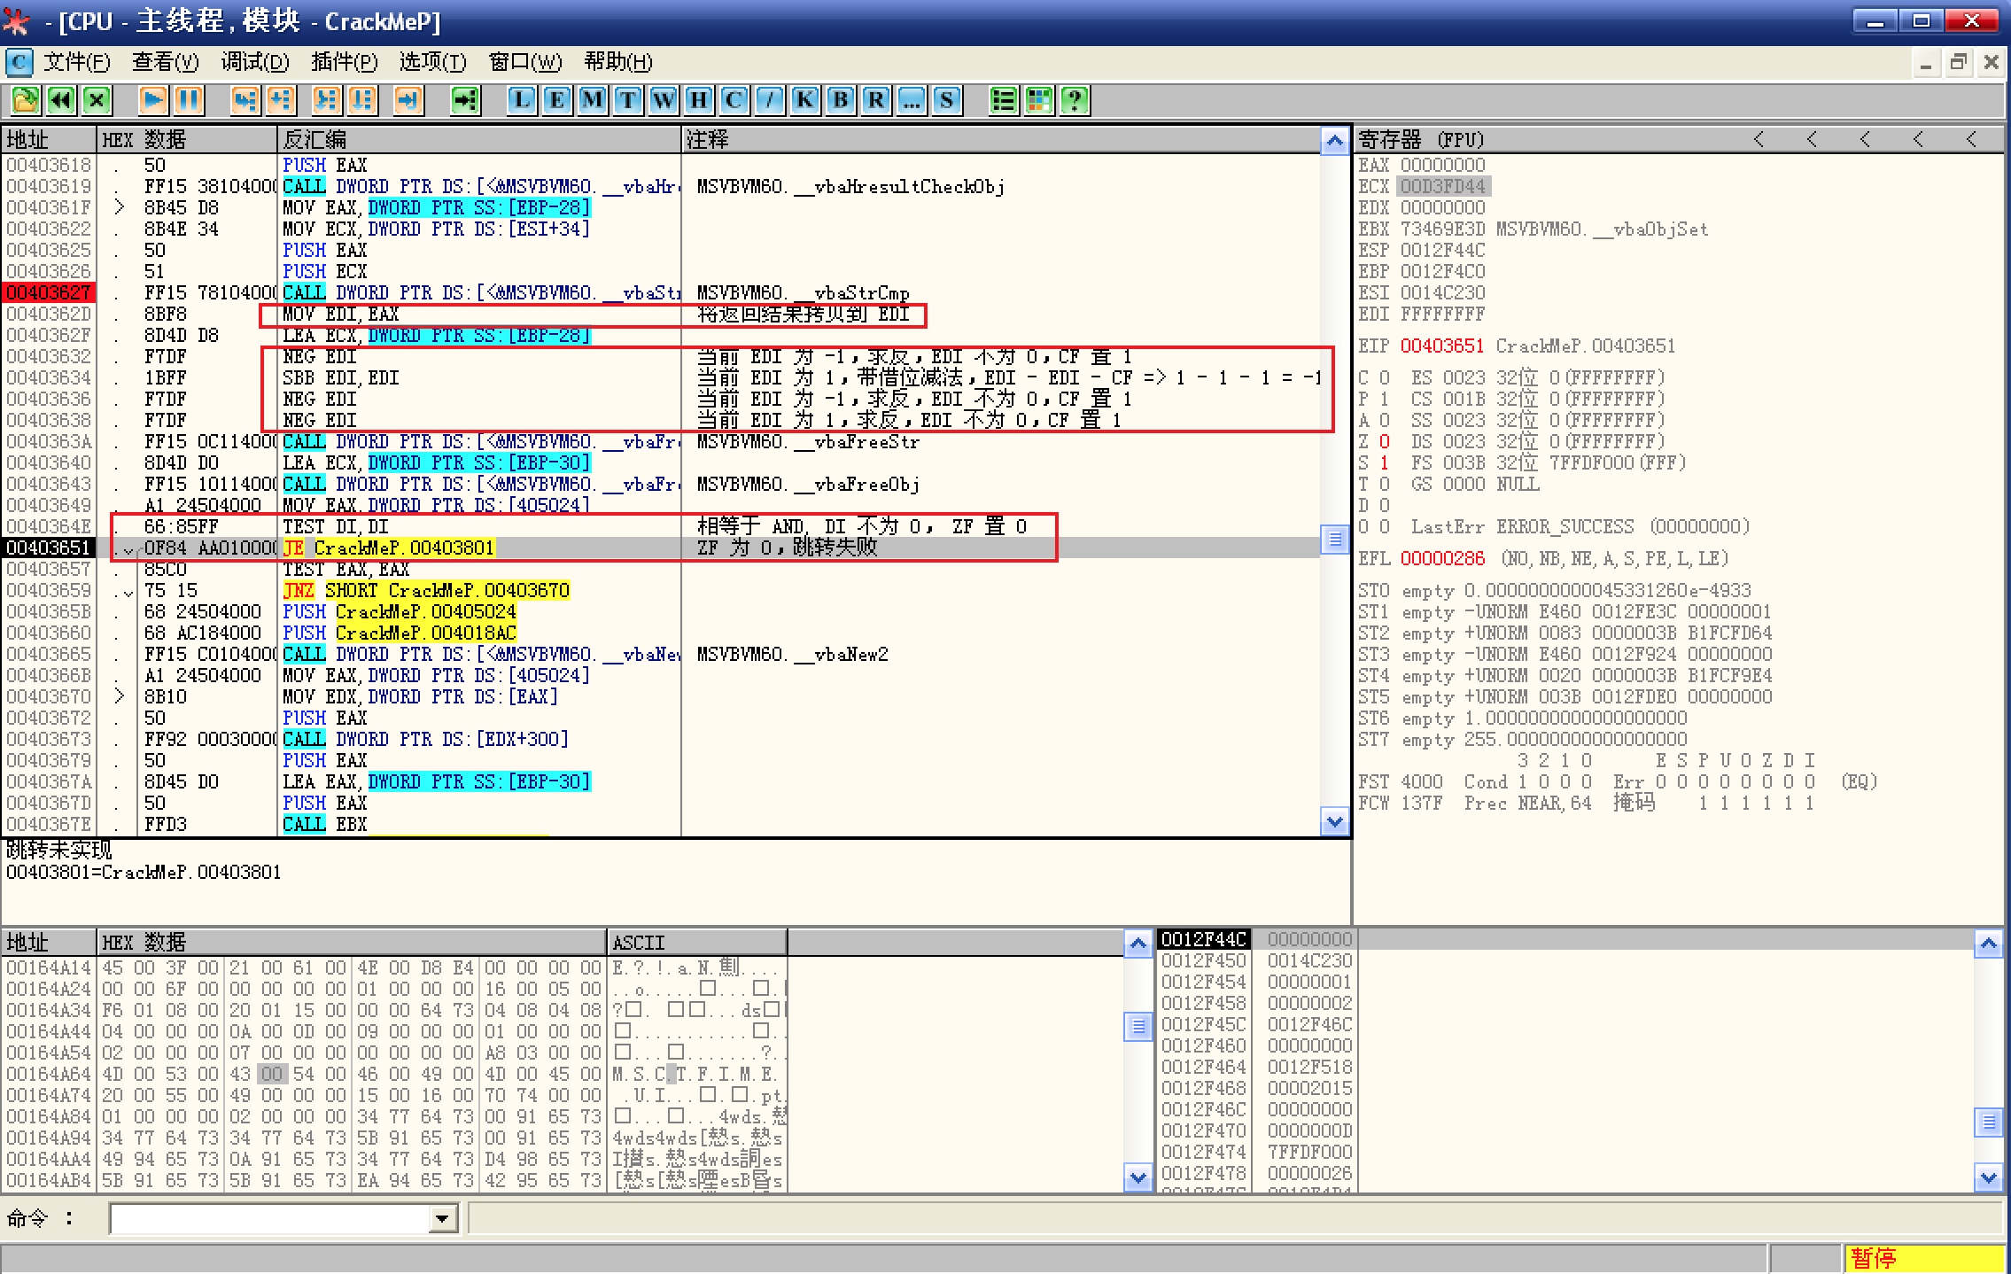This screenshot has height=1274, width=2011.
Task: Open the Breakpoints B window
Action: [x=840, y=100]
